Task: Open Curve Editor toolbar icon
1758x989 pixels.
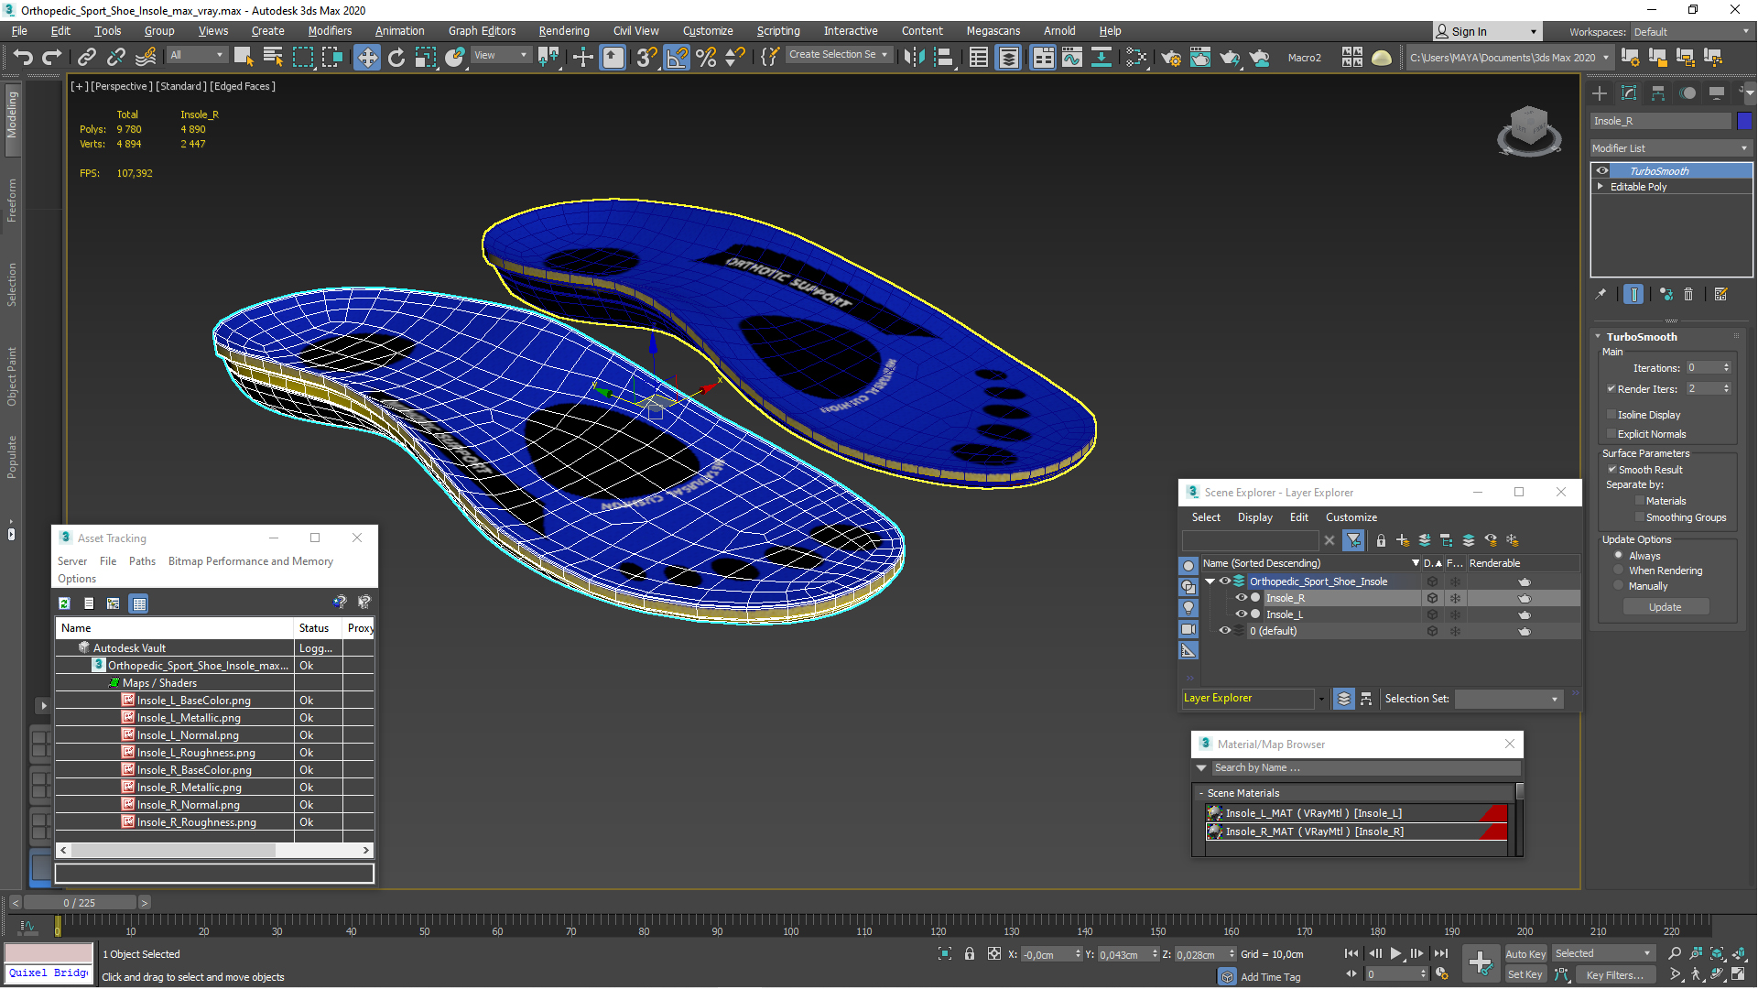Action: [1072, 58]
